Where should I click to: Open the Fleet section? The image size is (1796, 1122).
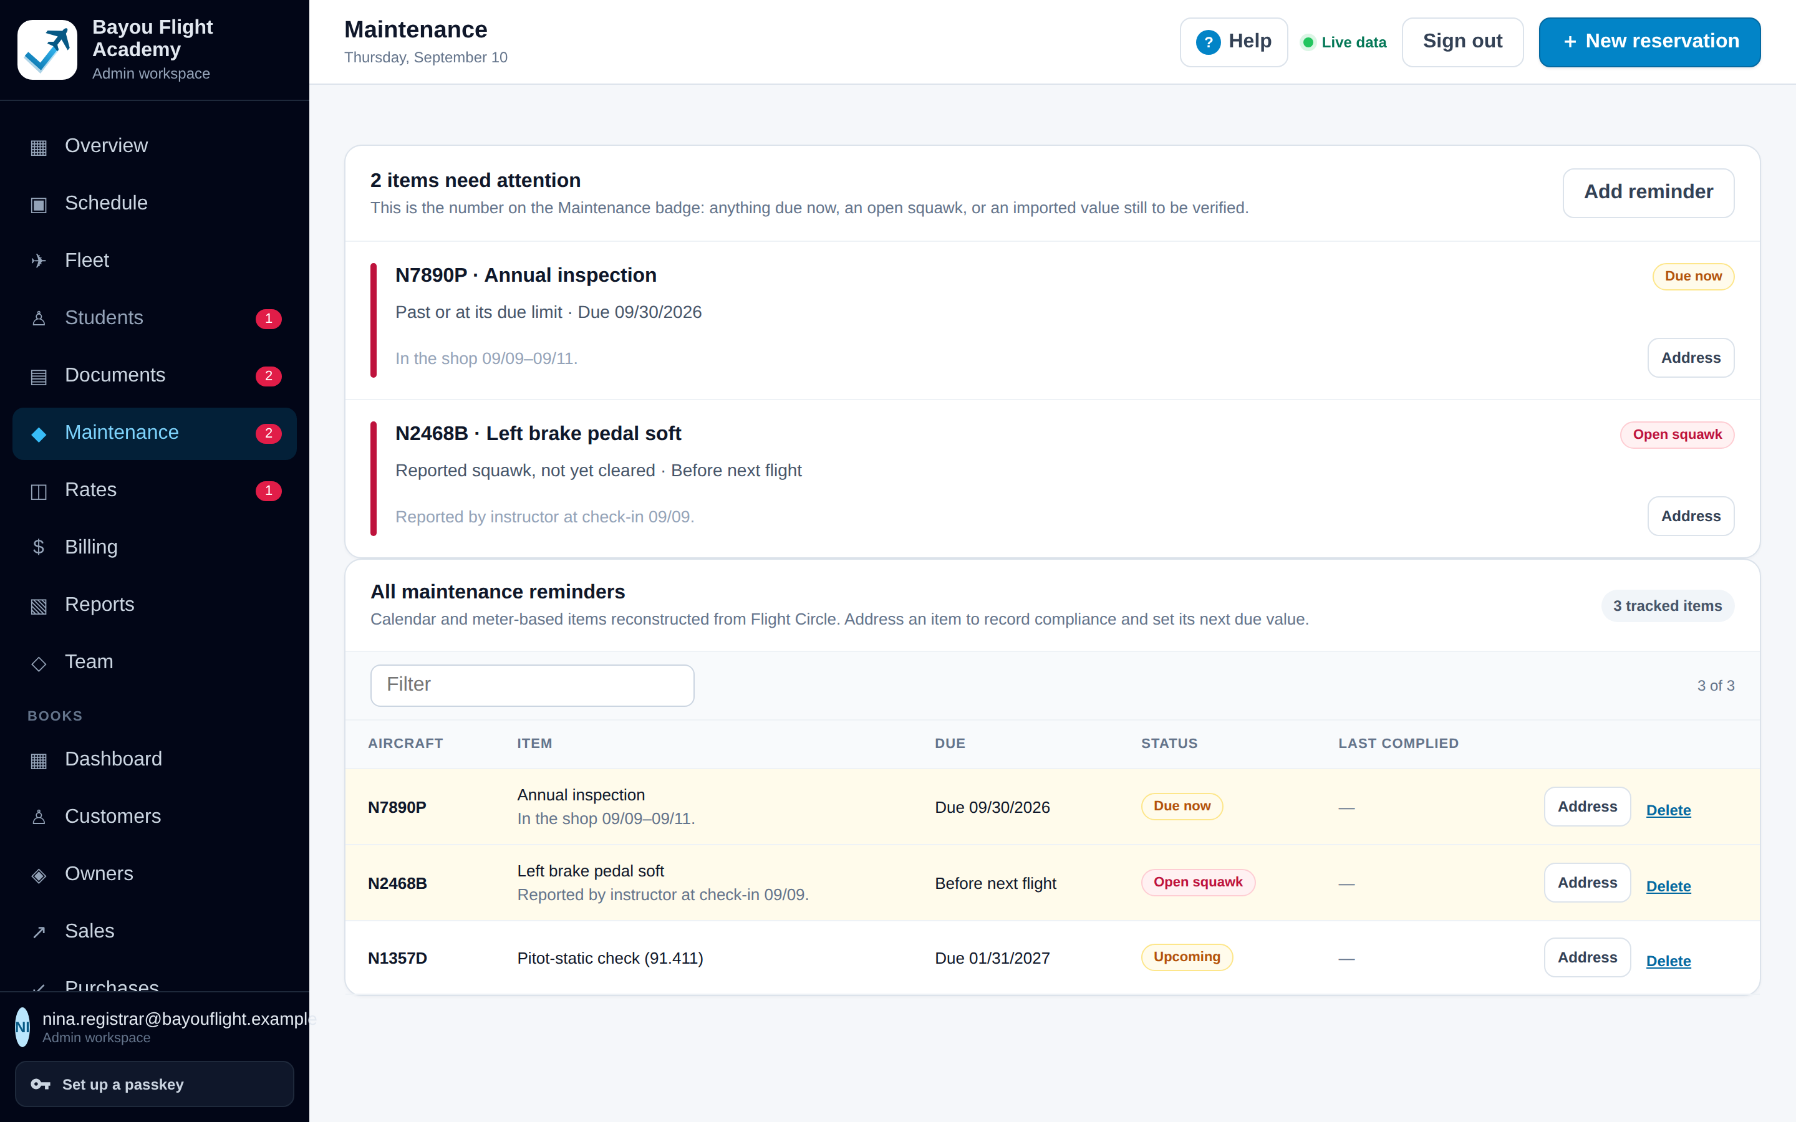pos(155,261)
